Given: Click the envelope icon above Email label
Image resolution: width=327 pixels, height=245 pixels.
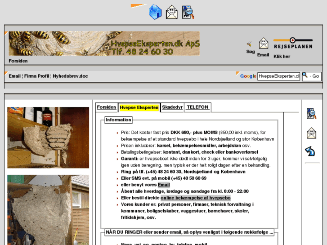Looking at the screenshot, I should (263, 44).
